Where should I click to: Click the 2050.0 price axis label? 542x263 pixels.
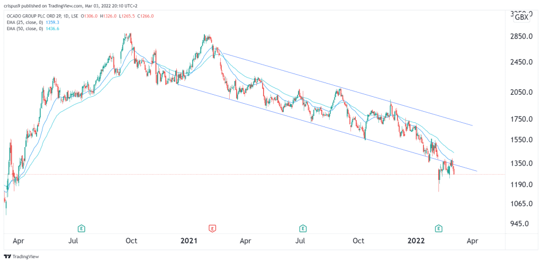coord(521,92)
